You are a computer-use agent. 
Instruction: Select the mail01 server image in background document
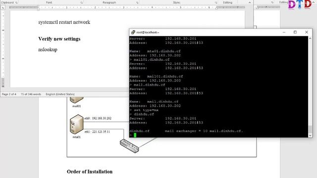point(77,100)
